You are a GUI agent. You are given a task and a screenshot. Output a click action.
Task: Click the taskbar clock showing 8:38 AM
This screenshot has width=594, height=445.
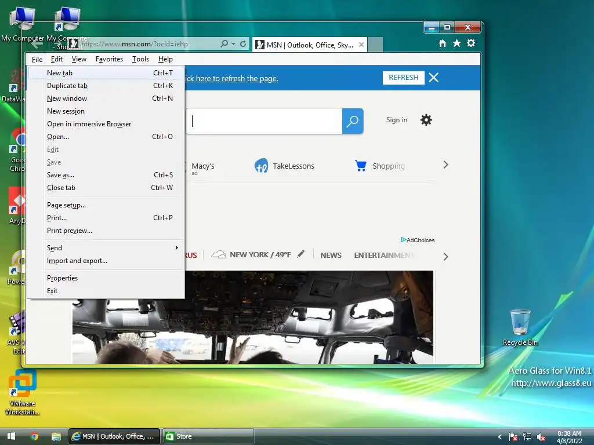570,437
